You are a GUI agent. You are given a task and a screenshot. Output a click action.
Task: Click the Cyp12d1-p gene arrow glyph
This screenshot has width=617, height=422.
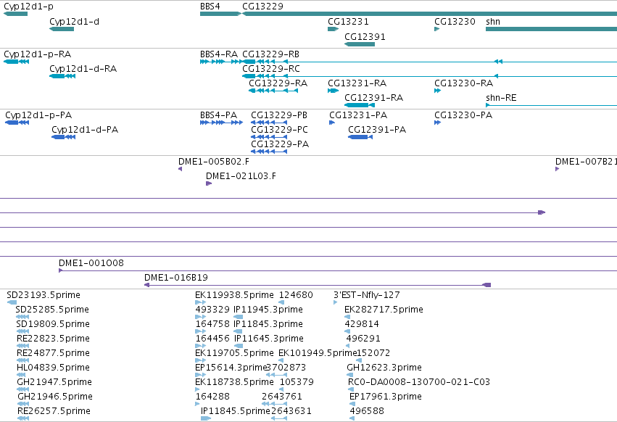[x=15, y=14]
